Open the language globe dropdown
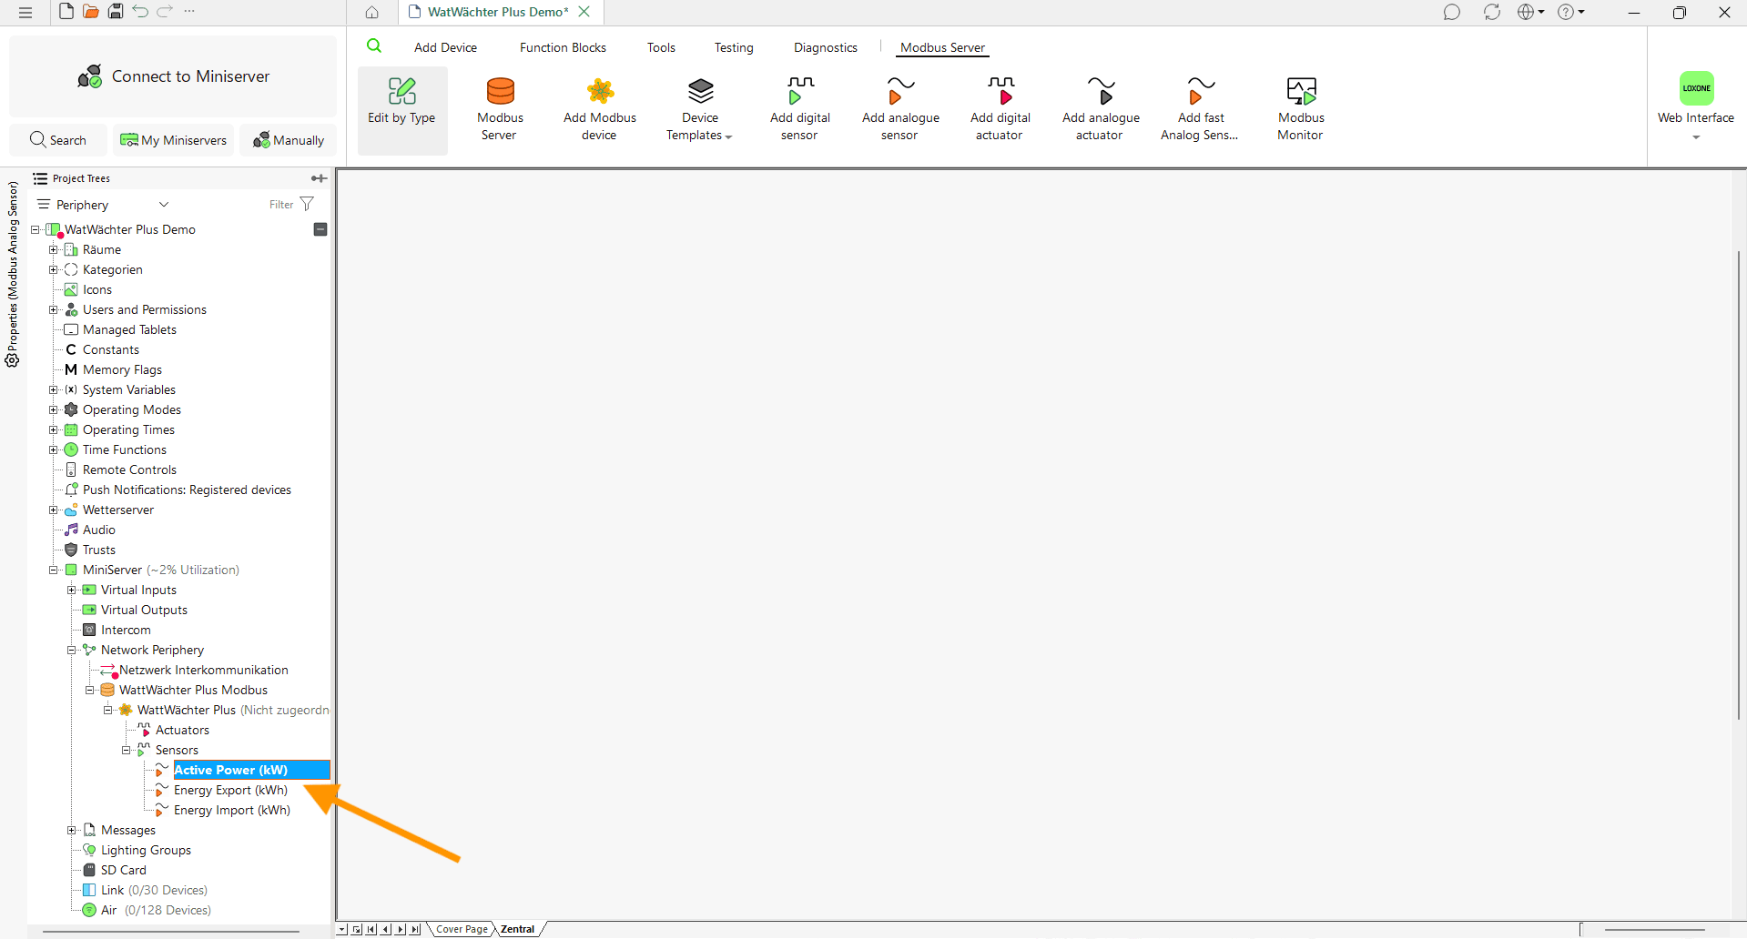This screenshot has width=1747, height=939. click(x=1530, y=13)
